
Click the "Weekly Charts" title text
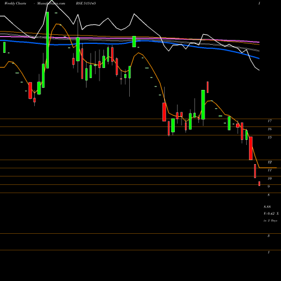point(15,3)
